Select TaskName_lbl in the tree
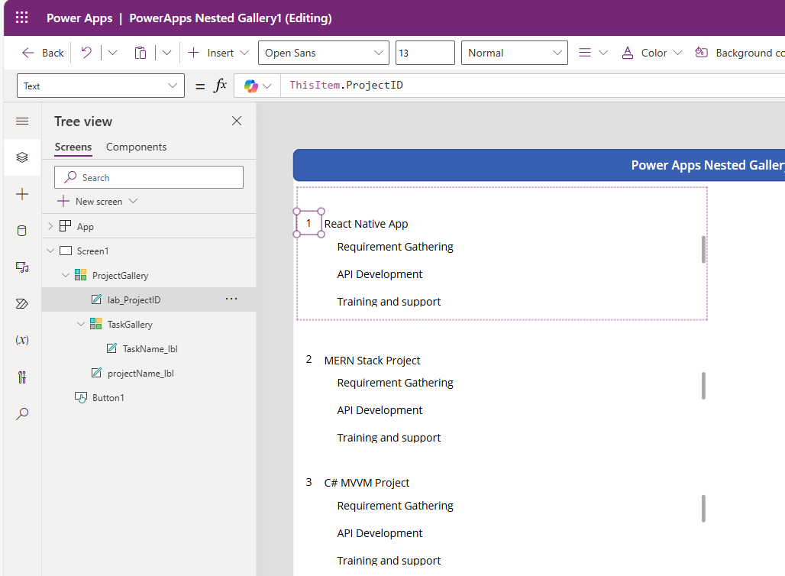This screenshot has width=785, height=576. 150,348
